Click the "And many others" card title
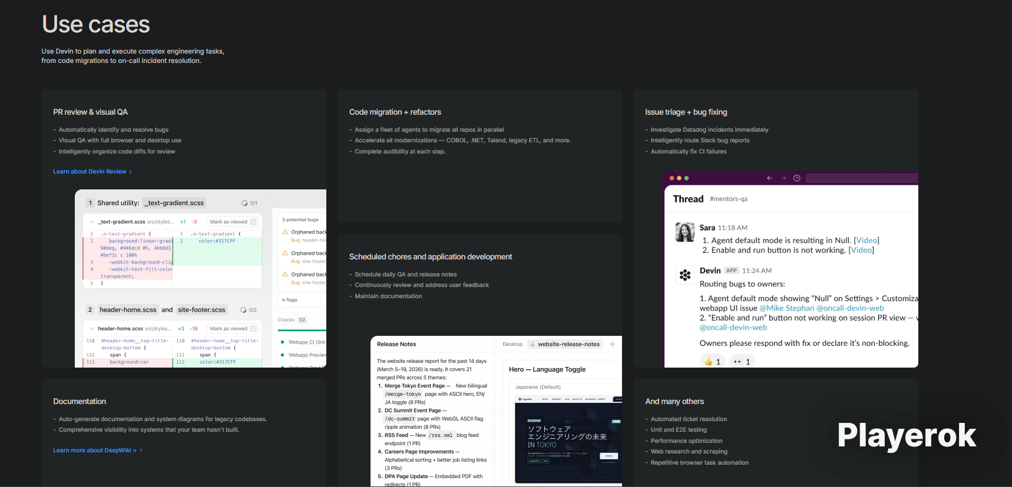Viewport: 1012px width, 487px height. (x=674, y=401)
